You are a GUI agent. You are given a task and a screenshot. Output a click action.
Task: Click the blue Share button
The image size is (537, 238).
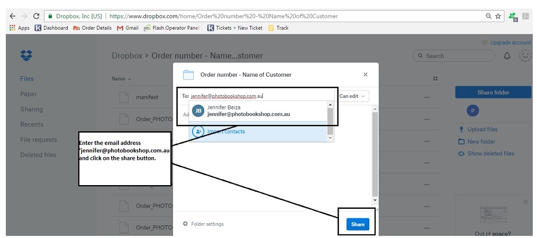(x=358, y=224)
